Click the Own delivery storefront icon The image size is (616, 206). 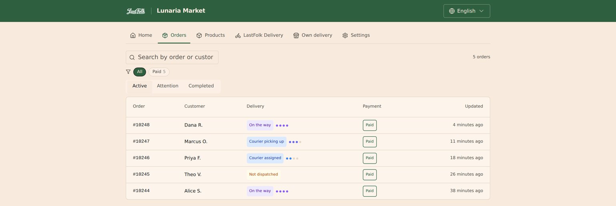[x=296, y=35]
